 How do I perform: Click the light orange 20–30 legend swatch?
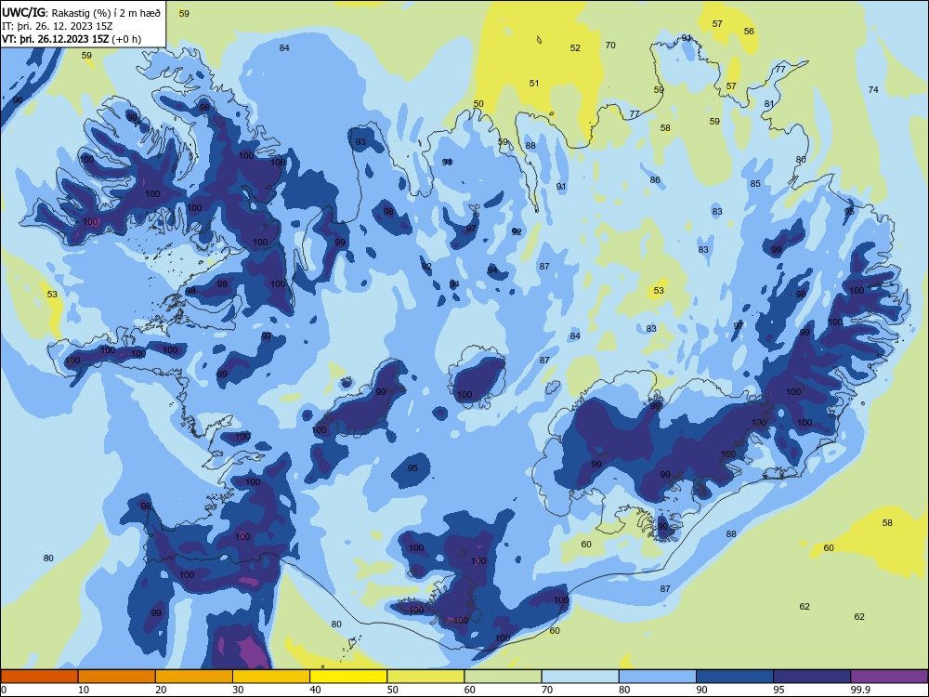point(194,677)
